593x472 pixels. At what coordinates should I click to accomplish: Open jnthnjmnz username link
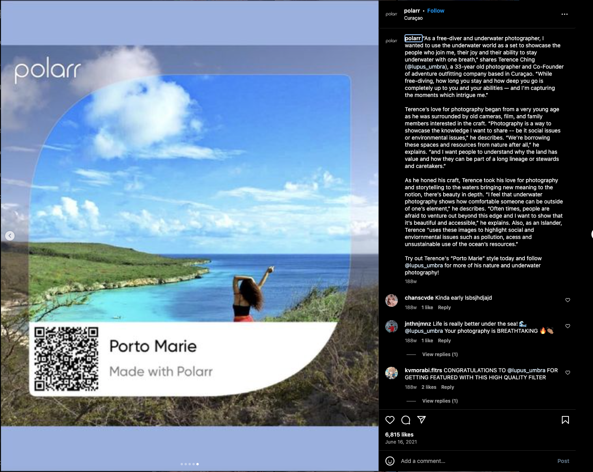click(x=418, y=324)
